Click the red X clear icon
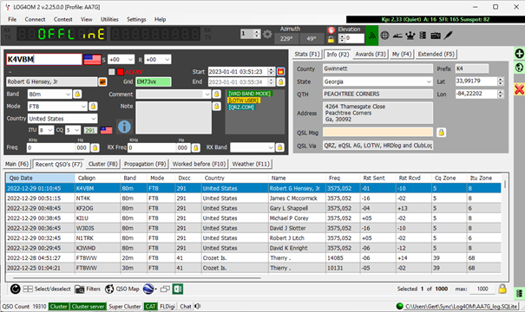The height and width of the screenshot is (312, 525). pyautogui.click(x=519, y=89)
